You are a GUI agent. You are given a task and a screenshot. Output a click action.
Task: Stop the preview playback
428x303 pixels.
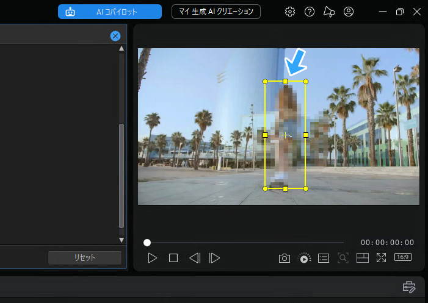(173, 258)
